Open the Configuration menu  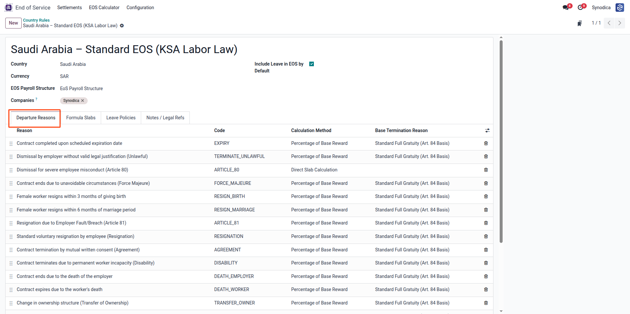tap(140, 8)
